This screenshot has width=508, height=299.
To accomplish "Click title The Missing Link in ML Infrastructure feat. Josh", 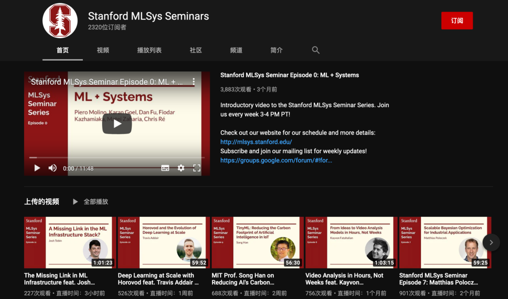I will (x=60, y=279).
